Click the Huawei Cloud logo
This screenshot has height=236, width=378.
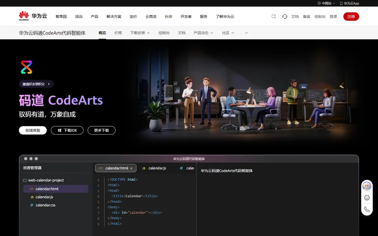point(33,16)
